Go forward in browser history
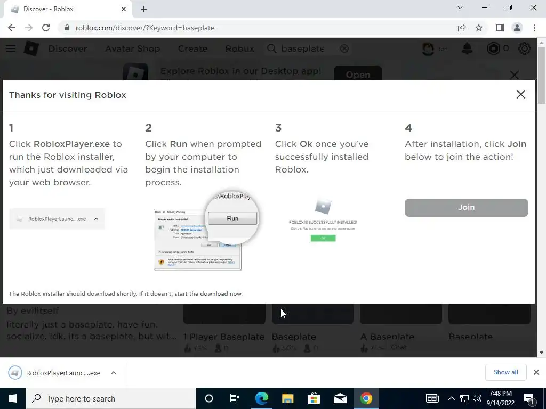The image size is (546, 409). [29, 28]
